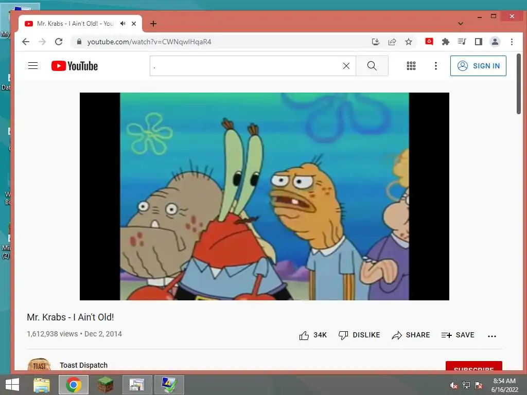Click the share page icon in address bar
527x395 pixels.
392,42
